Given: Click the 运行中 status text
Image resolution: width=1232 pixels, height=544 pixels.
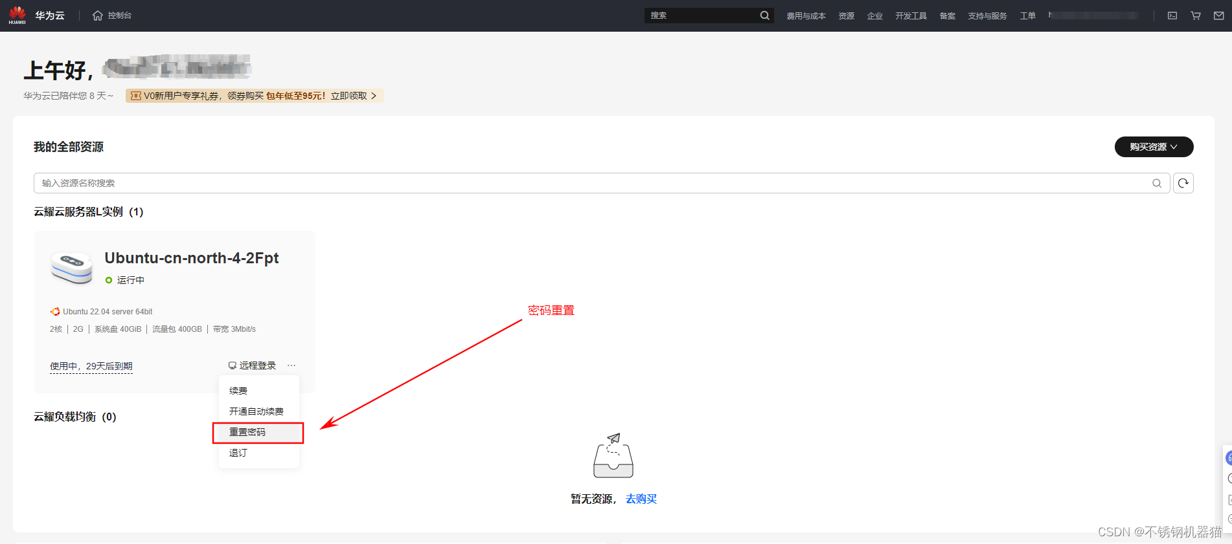Looking at the screenshot, I should 131,280.
